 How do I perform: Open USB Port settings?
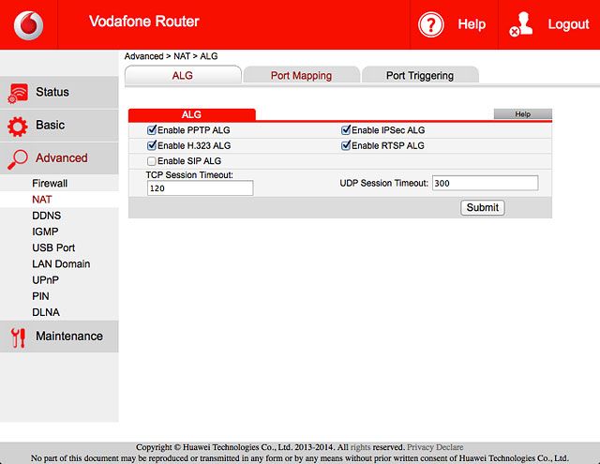point(53,247)
